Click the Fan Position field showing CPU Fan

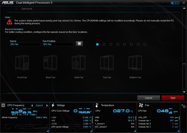[x=58, y=44]
